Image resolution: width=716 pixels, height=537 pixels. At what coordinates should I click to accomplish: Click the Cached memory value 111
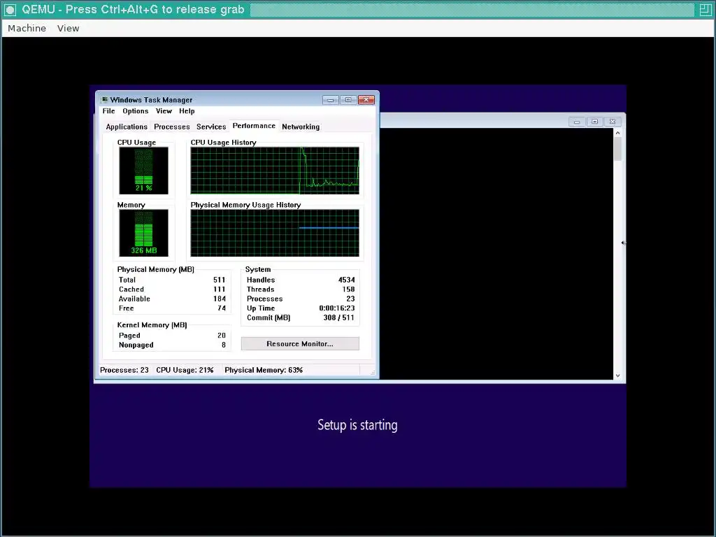point(219,289)
